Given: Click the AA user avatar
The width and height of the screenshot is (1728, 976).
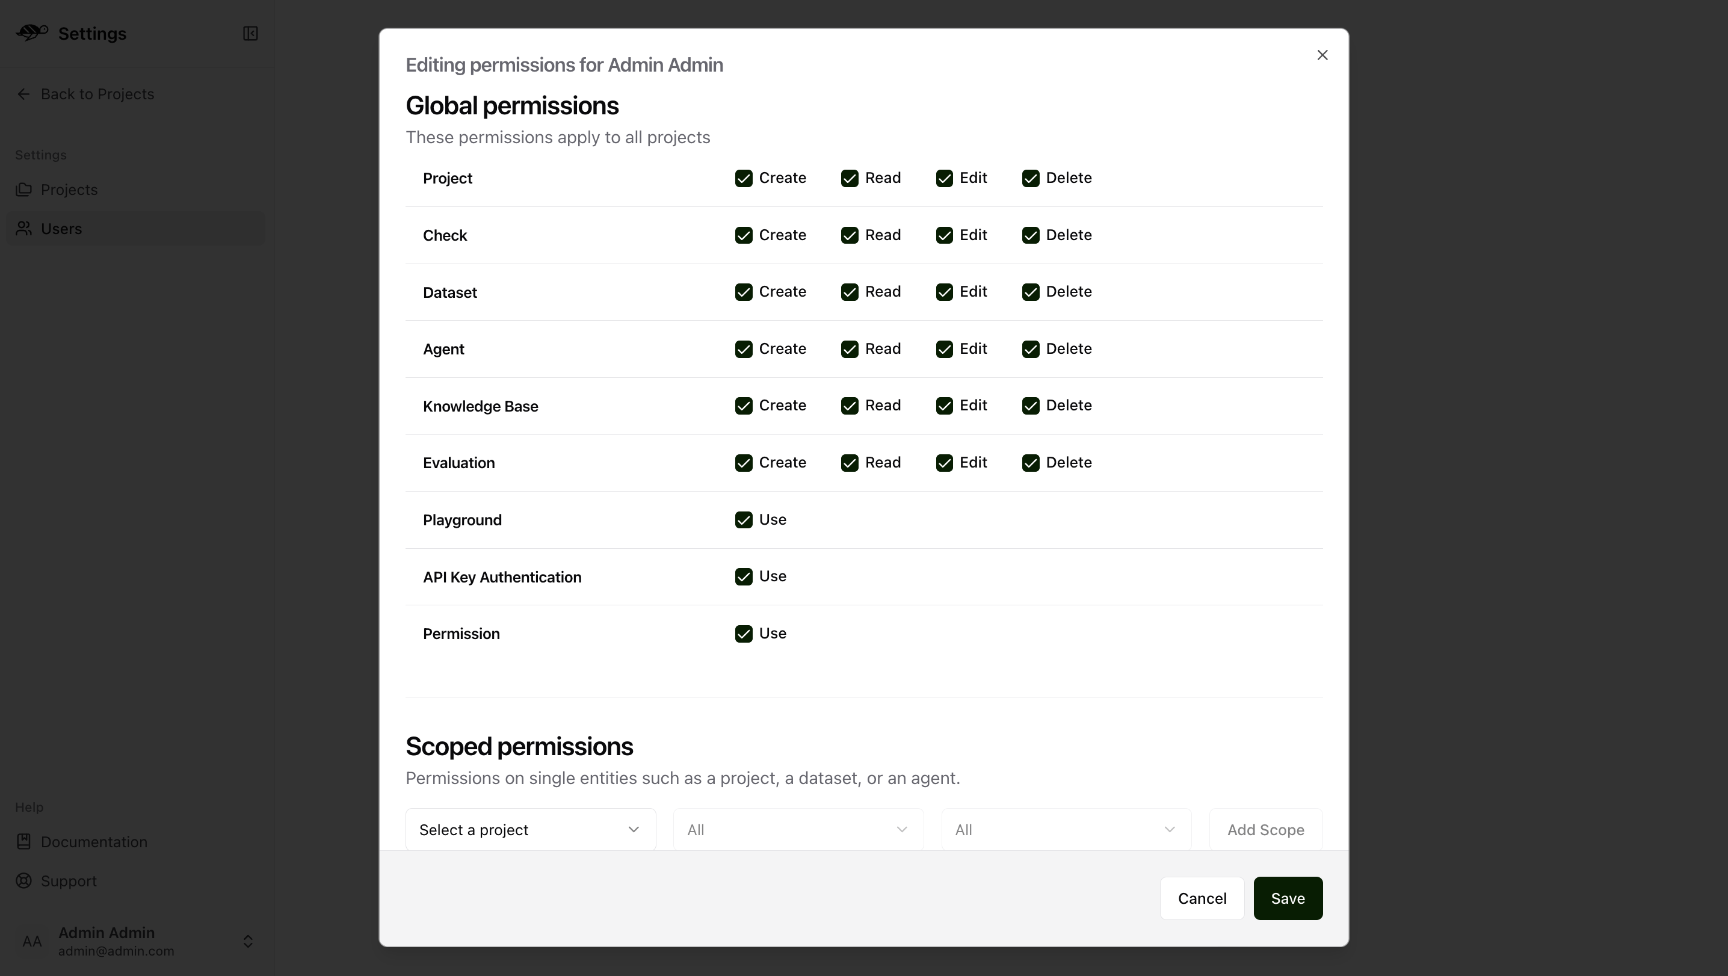Looking at the screenshot, I should point(32,941).
